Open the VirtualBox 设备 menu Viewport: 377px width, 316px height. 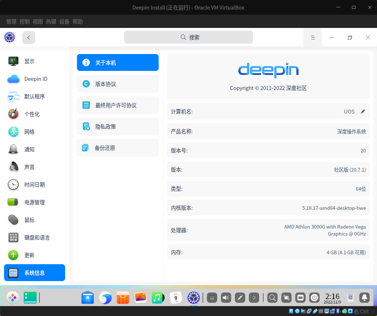click(64, 22)
